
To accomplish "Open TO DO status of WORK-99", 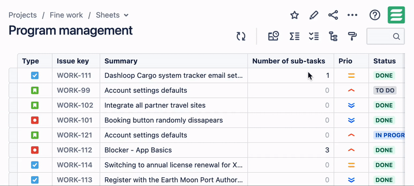I will point(385,91).
